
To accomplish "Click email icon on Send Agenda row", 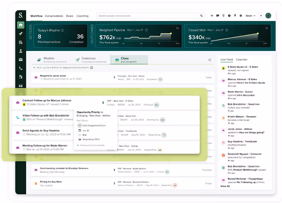I will click(x=17, y=133).
